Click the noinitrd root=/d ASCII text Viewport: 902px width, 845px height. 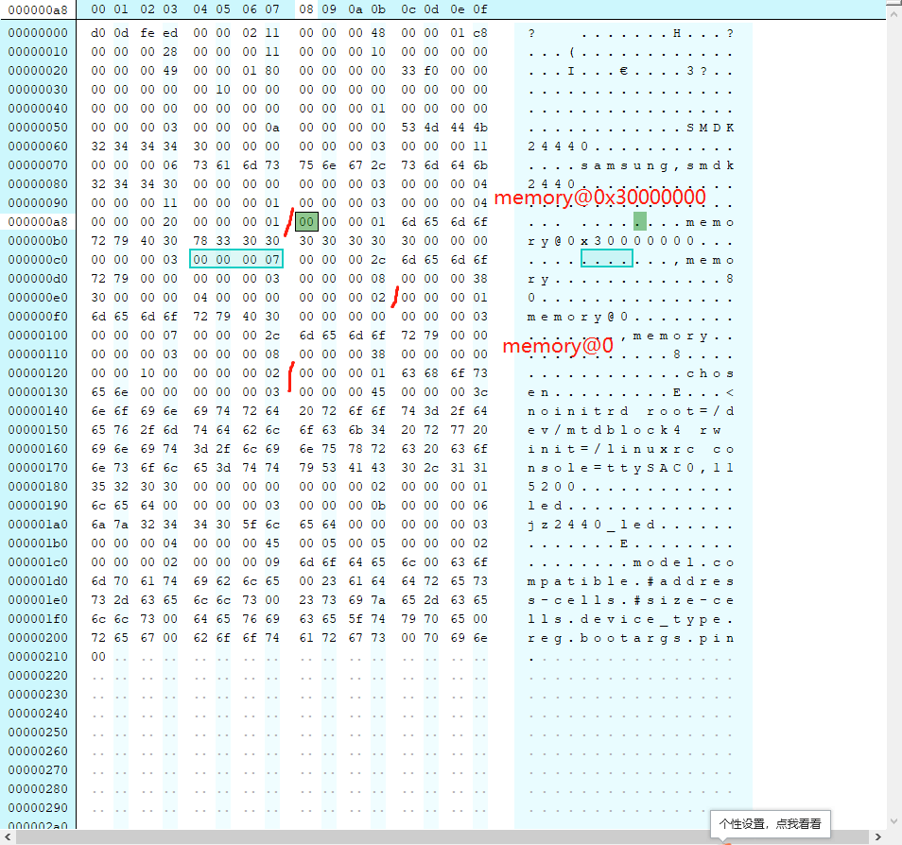[x=631, y=411]
